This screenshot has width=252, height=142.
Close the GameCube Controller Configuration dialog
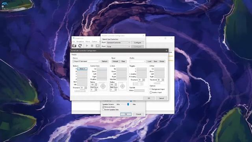(x=166, y=50)
